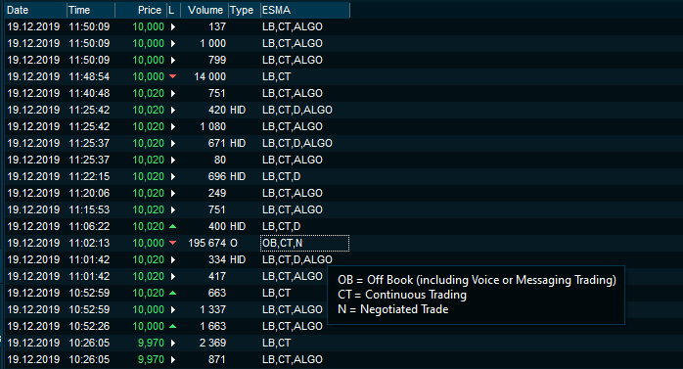Click the white arrow in the 11:22:15 row

(x=173, y=176)
